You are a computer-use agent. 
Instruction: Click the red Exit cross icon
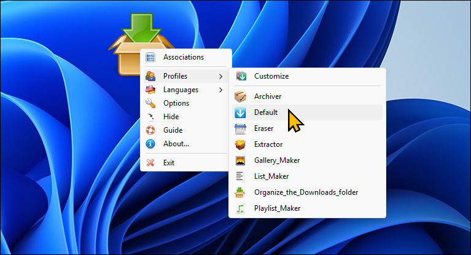(x=150, y=163)
